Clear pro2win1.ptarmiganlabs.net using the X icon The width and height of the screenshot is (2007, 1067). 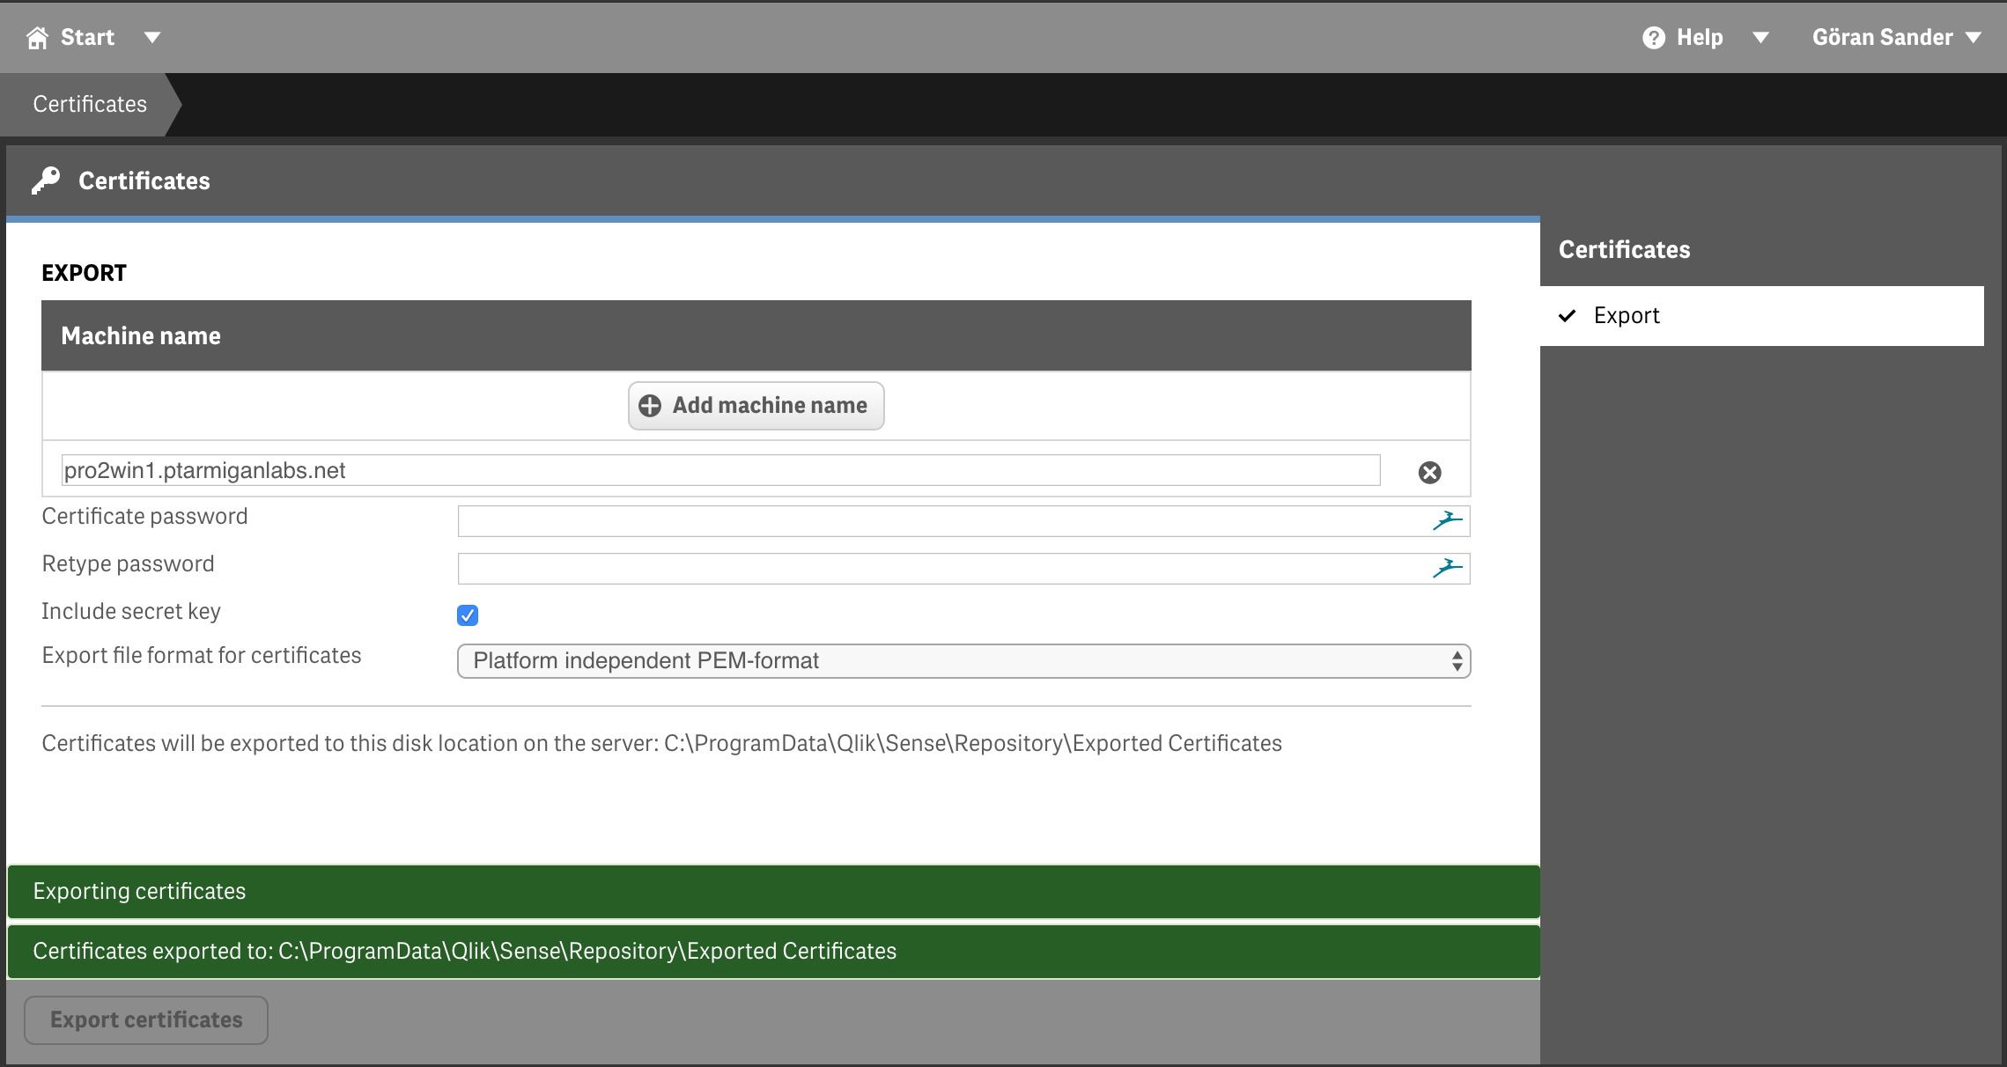[1429, 472]
